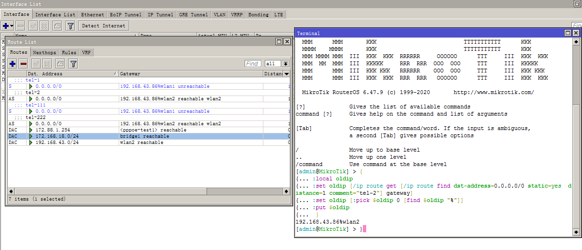
Task: Enable interface via the Interface List checkmark icon
Action: click(x=33, y=26)
